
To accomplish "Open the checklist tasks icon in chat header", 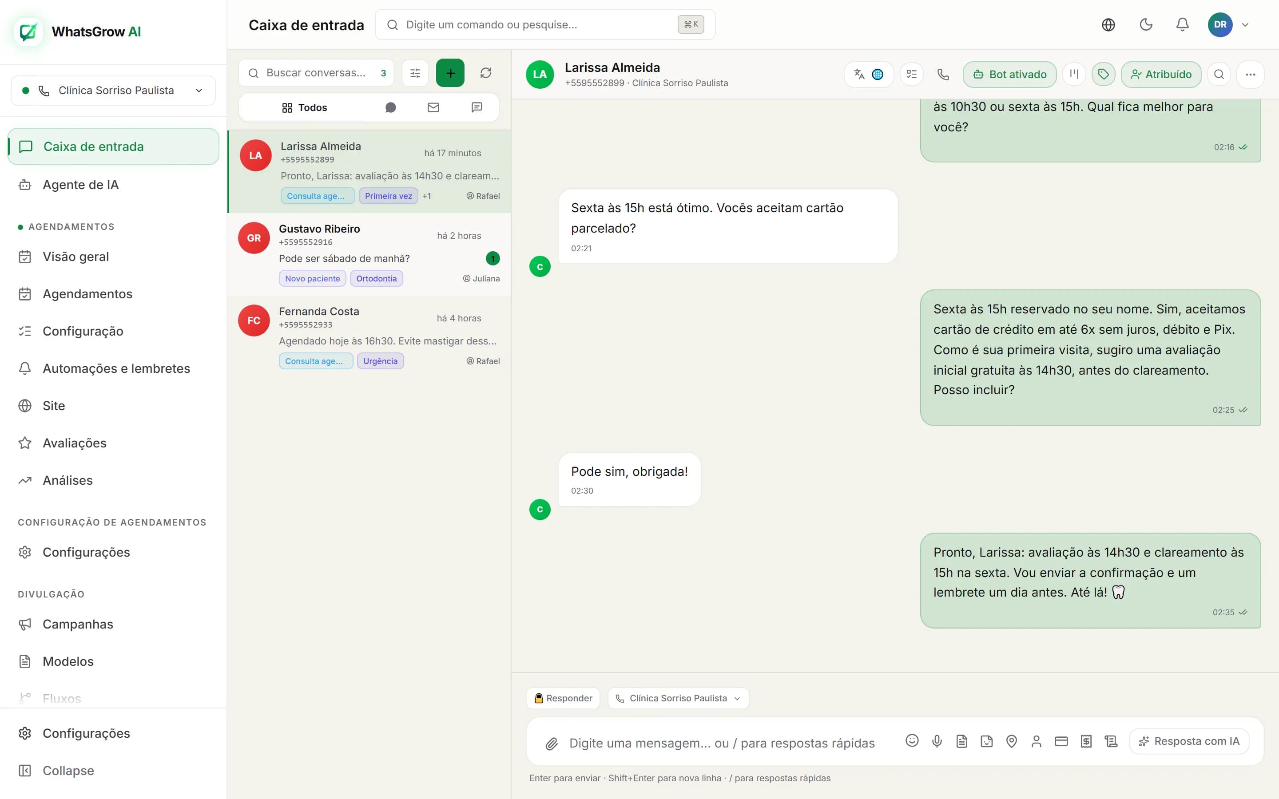I will pyautogui.click(x=912, y=75).
